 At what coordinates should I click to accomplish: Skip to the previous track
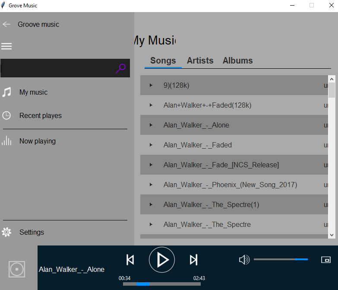click(130, 260)
